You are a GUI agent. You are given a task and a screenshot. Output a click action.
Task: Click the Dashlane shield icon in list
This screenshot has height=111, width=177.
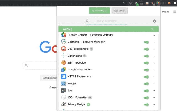coord(64,42)
